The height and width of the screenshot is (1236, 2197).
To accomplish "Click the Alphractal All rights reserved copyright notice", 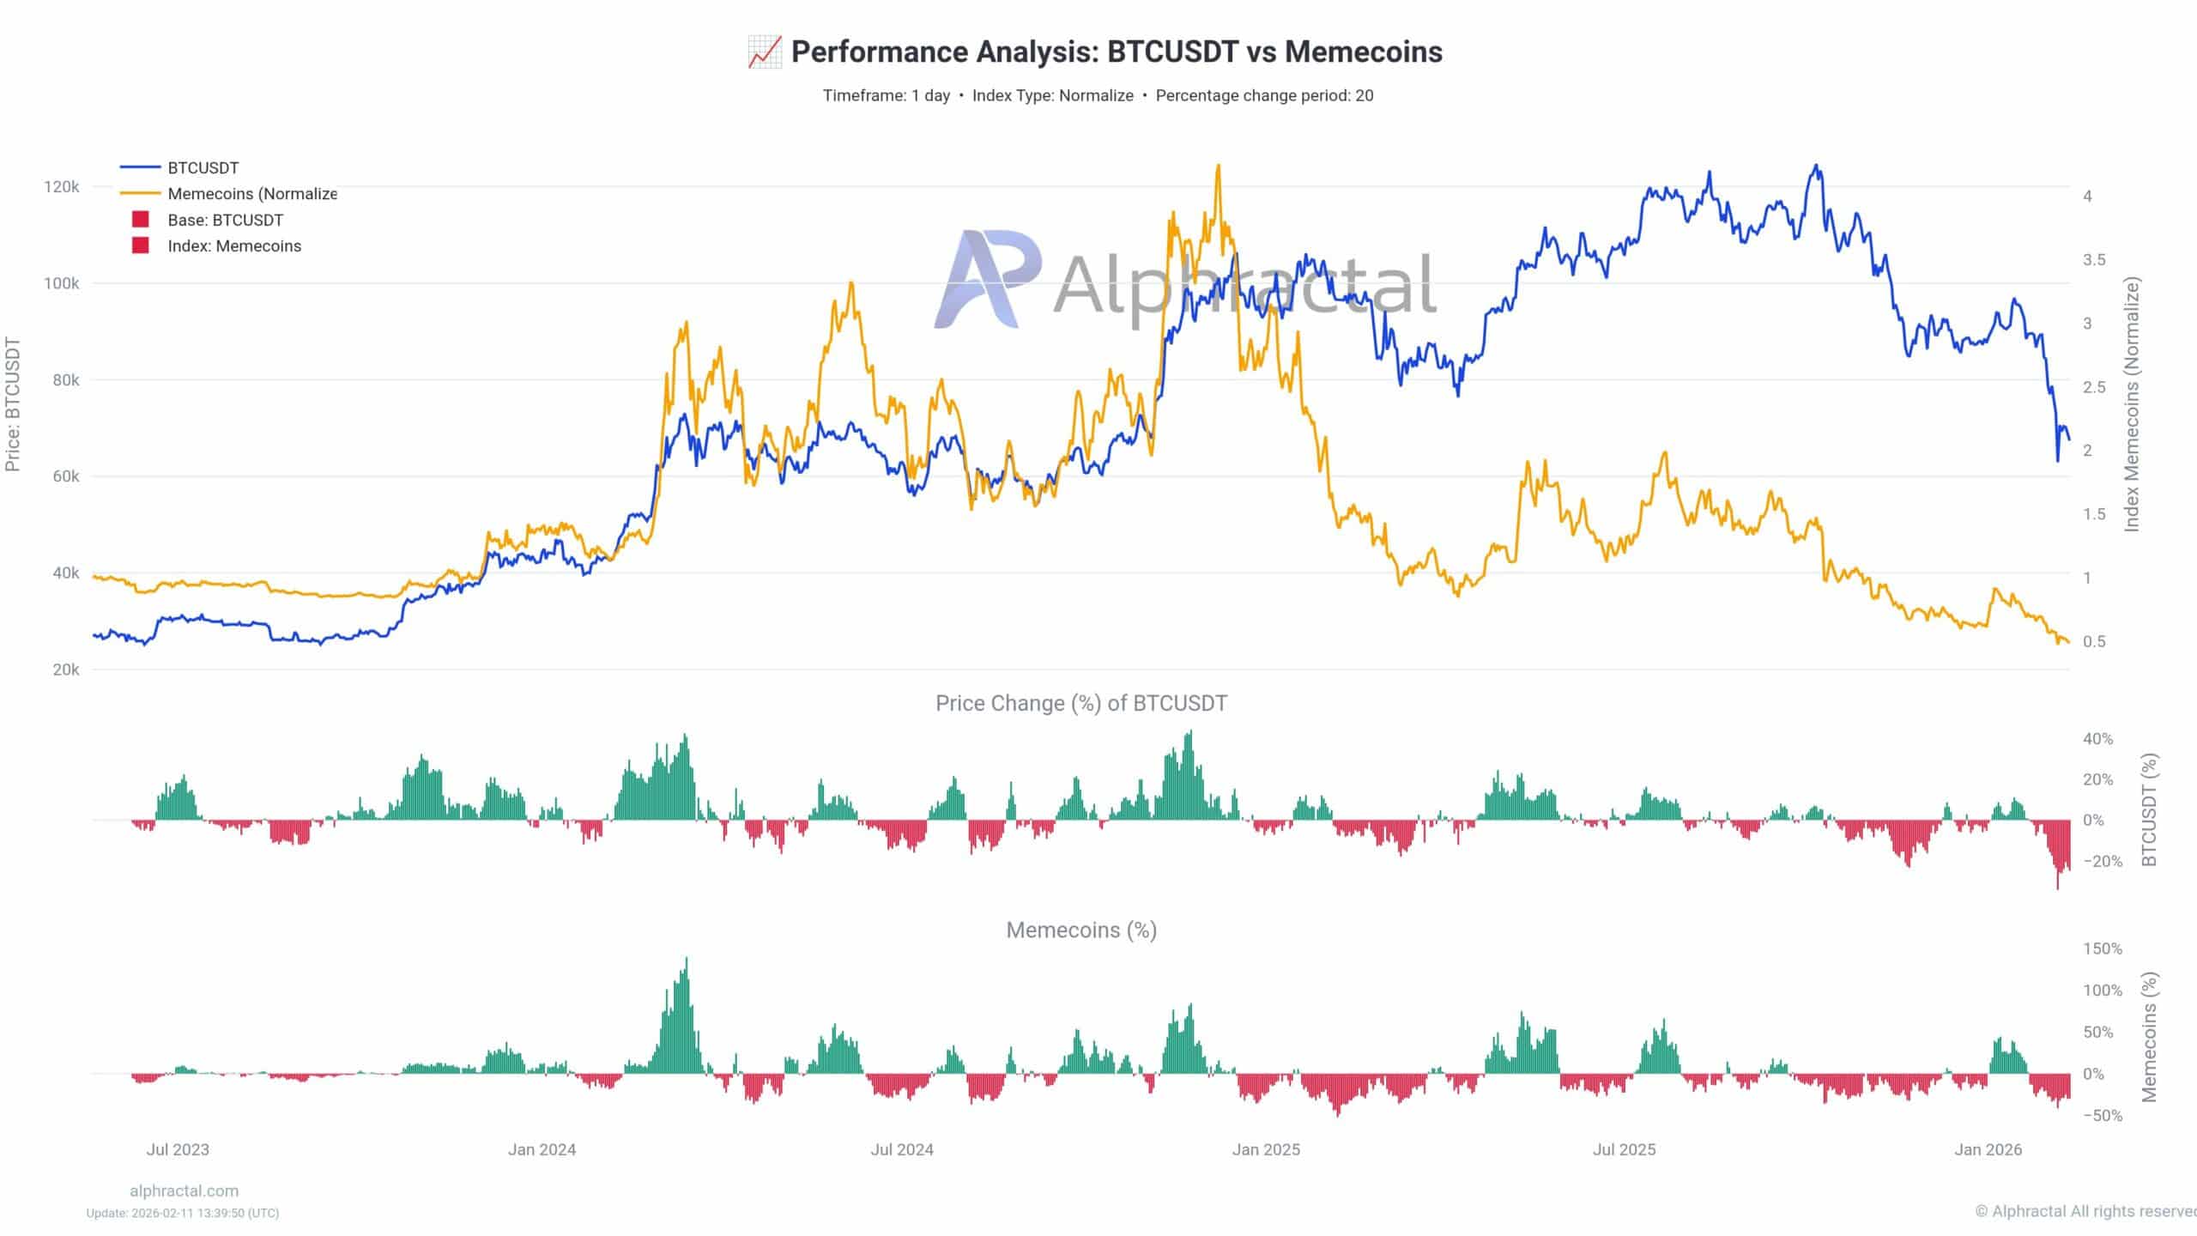I will click(x=2085, y=1211).
